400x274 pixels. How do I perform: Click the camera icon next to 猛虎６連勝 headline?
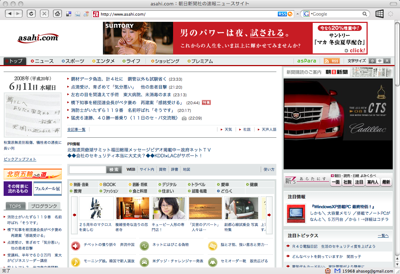coord(184,118)
